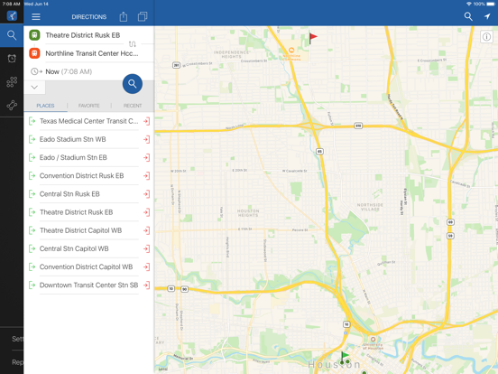
Task: Open the route line sidebar icon
Action: (x=12, y=106)
